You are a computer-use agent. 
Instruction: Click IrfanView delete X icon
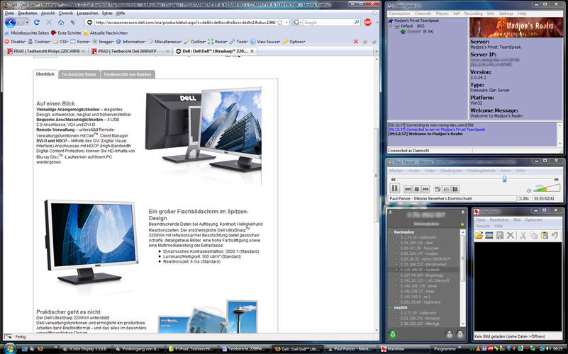pos(510,235)
